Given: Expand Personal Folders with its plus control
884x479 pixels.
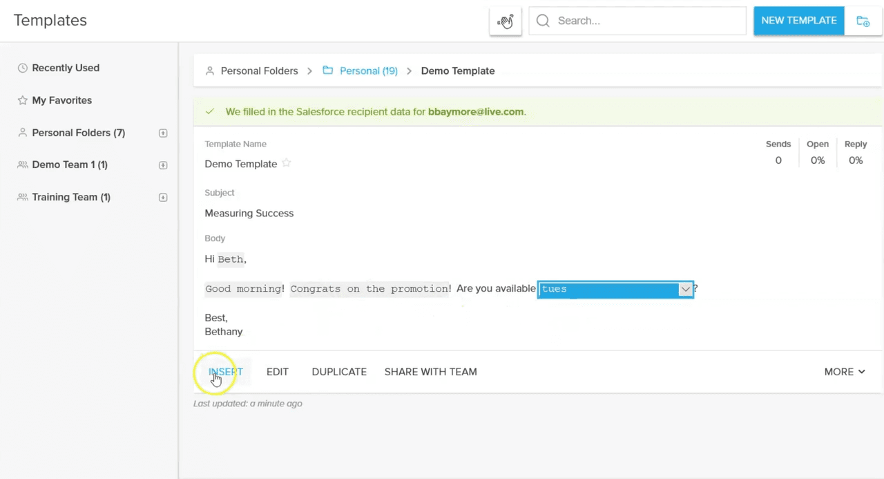Looking at the screenshot, I should 162,133.
